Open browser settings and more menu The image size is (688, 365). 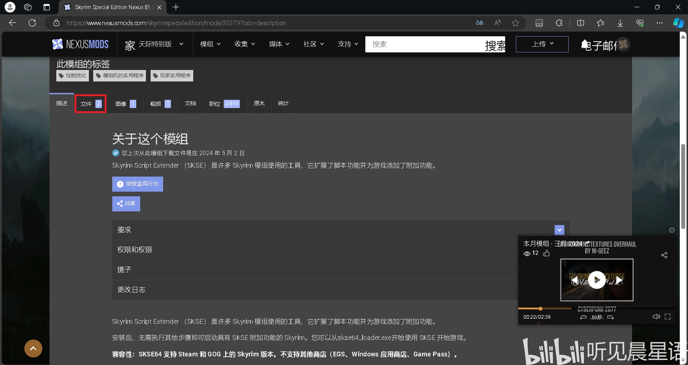click(660, 23)
